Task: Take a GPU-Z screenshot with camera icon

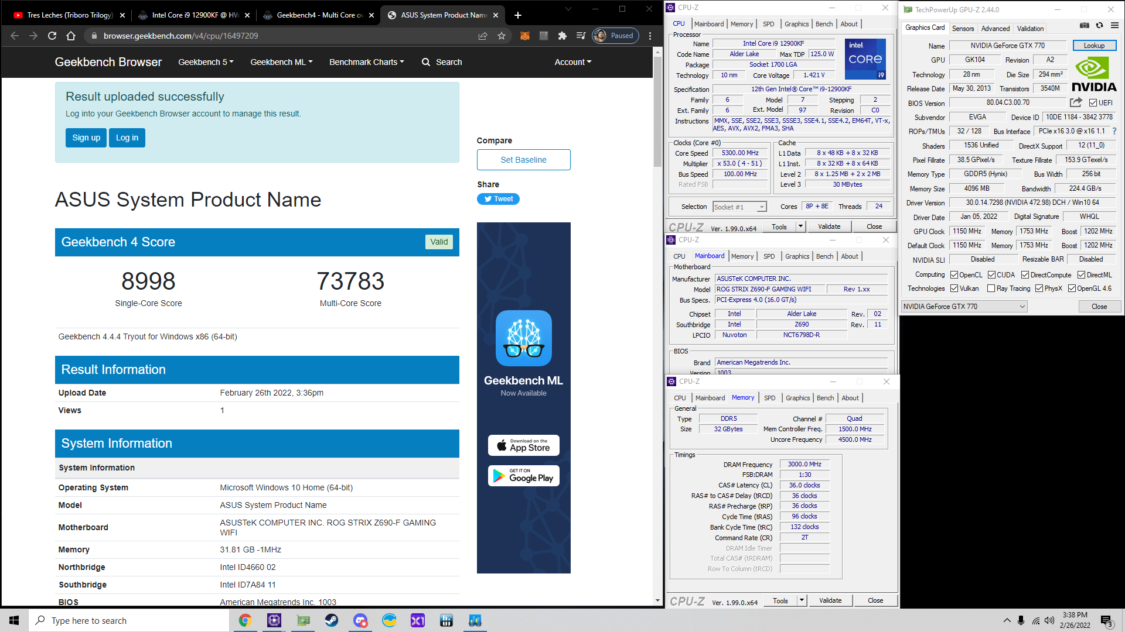Action: pyautogui.click(x=1085, y=26)
